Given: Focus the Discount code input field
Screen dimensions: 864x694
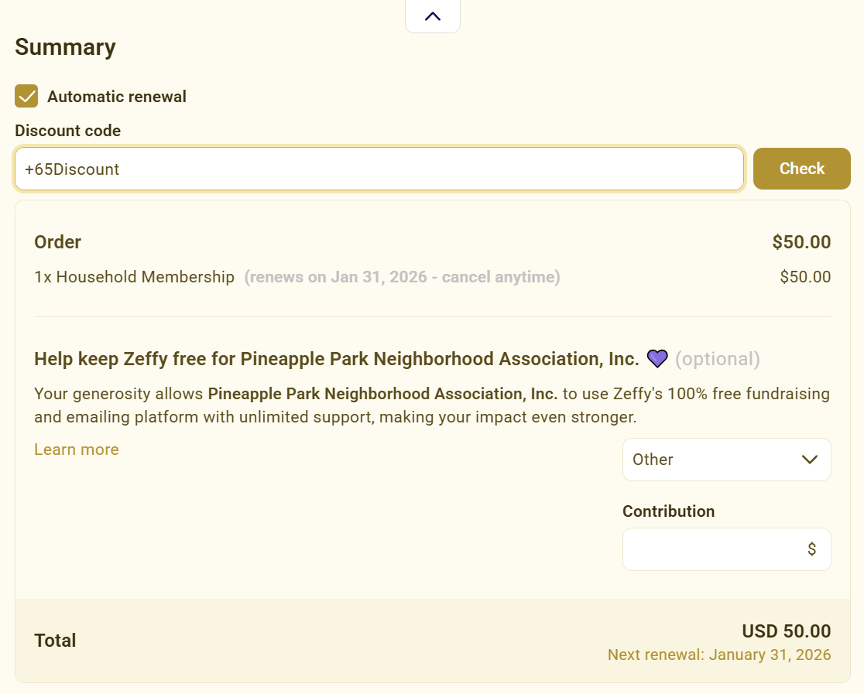Looking at the screenshot, I should [379, 169].
